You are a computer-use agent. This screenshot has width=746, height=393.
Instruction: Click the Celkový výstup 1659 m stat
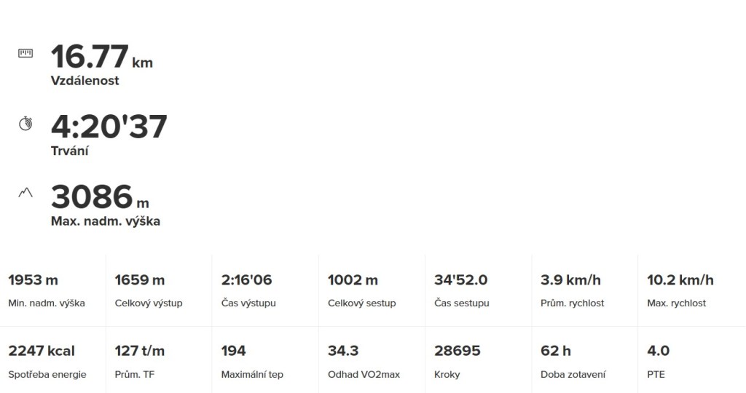pyautogui.click(x=149, y=290)
